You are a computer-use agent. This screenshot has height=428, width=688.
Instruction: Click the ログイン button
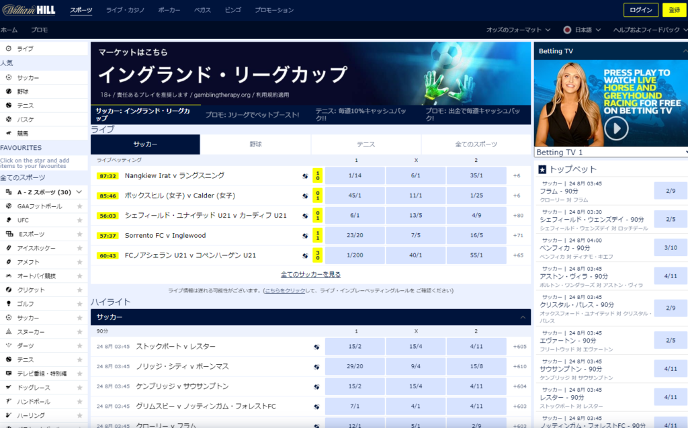coord(640,9)
